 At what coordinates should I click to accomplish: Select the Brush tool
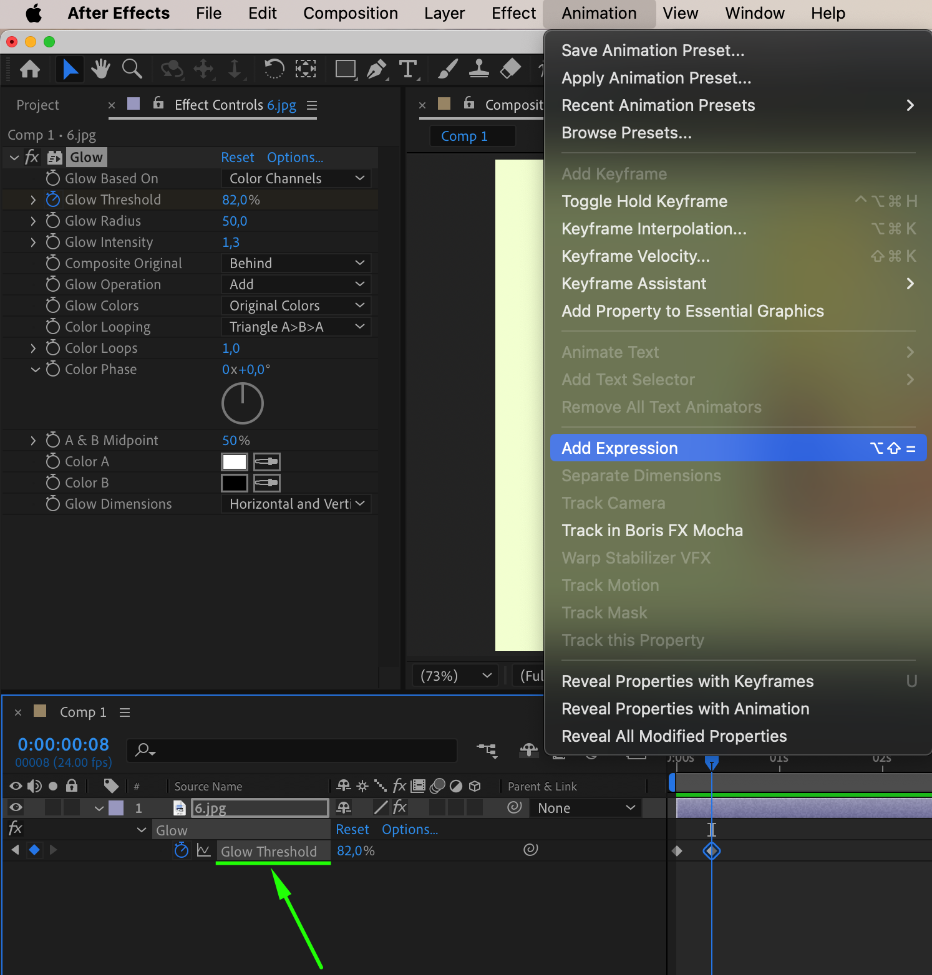447,69
